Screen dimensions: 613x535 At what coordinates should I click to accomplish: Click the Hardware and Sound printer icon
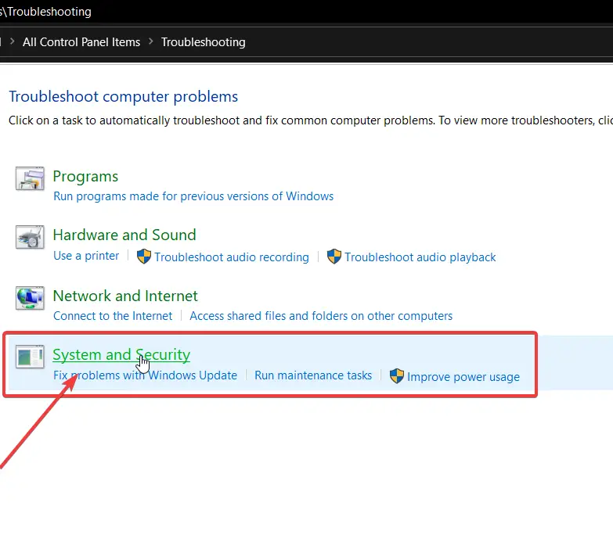(x=30, y=237)
